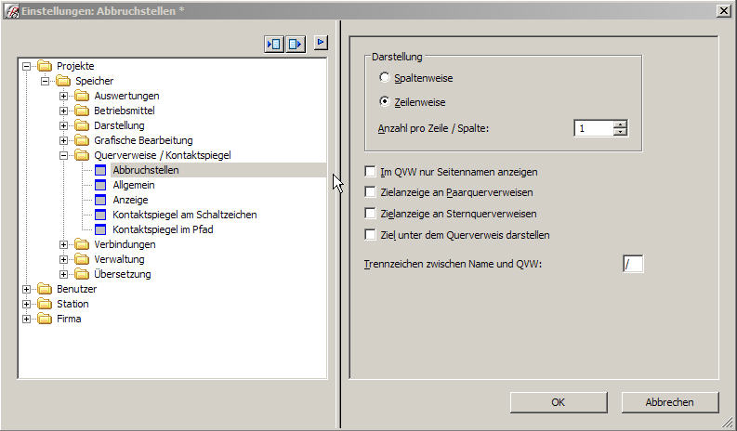Image resolution: width=737 pixels, height=431 pixels.
Task: Select the Verwaltung tree label
Action: click(x=119, y=259)
